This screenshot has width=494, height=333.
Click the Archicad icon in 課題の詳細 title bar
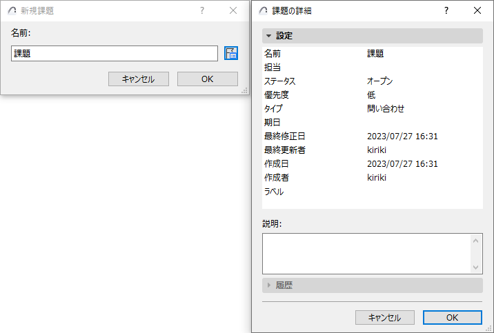pyautogui.click(x=263, y=11)
